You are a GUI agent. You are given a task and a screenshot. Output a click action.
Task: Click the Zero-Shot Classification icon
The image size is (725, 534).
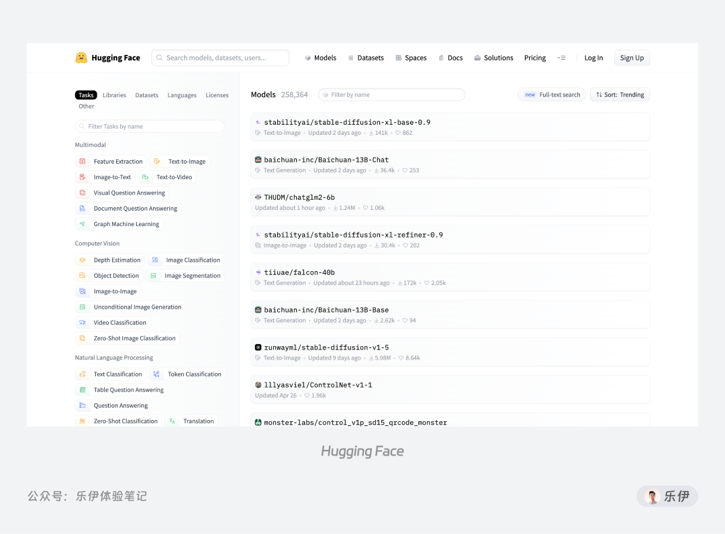[x=83, y=421]
